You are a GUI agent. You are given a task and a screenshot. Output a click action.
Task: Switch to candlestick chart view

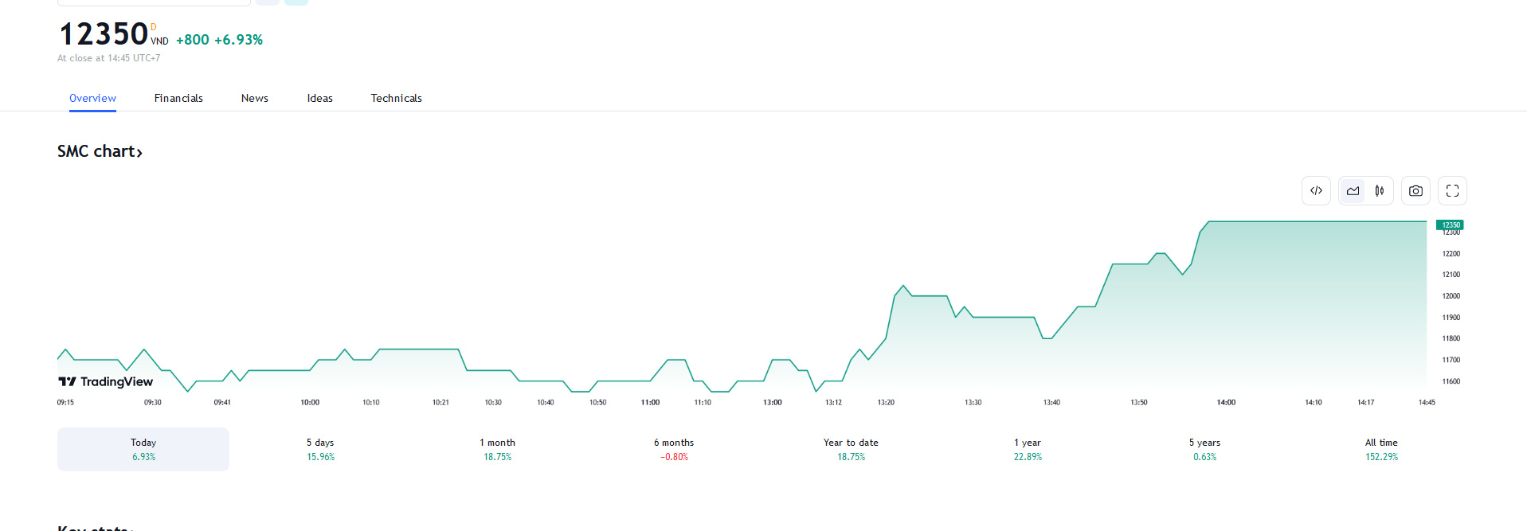click(x=1380, y=191)
